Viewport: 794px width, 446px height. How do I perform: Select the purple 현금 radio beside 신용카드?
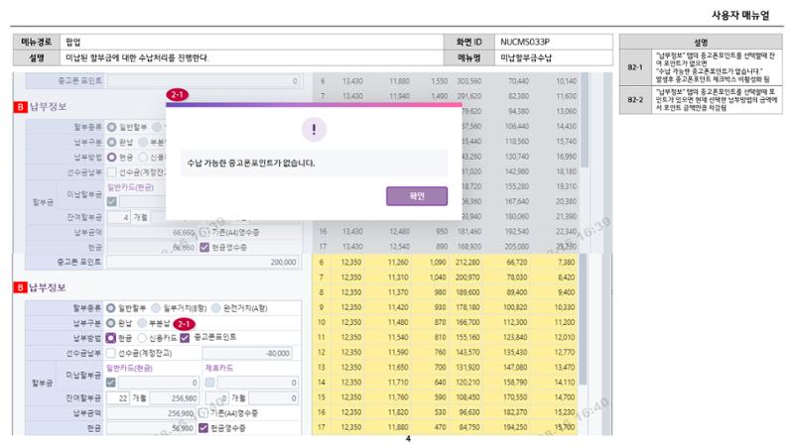110,337
